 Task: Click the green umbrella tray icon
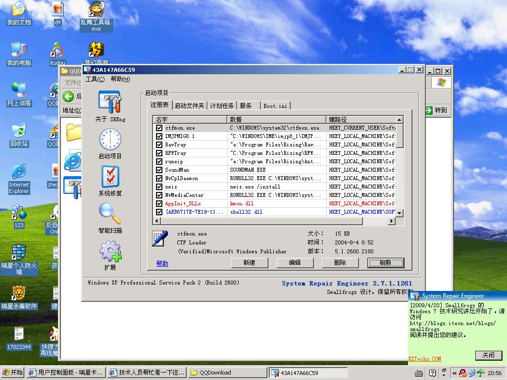tap(481, 373)
